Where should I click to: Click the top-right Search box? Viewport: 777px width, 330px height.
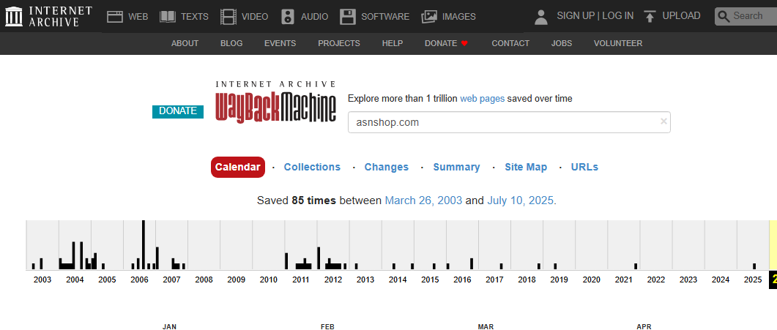pyautogui.click(x=746, y=16)
